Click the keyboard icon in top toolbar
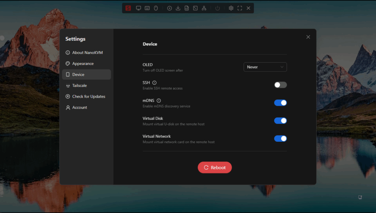Viewport: 376px width, 213px height. coord(147,8)
